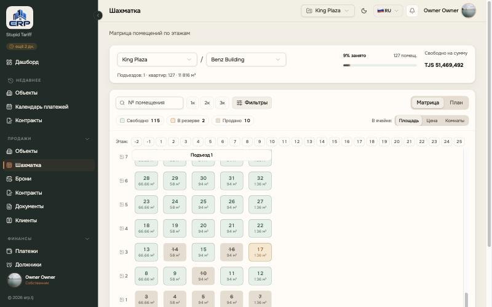
Task: Open sold apartment 14 cell
Action: pyautogui.click(x=175, y=252)
